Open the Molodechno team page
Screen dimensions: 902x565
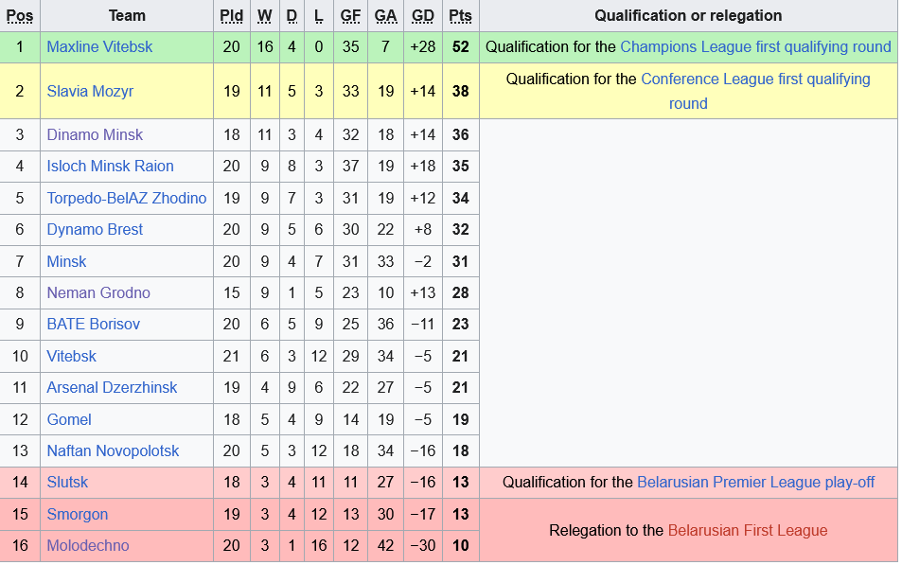[87, 545]
